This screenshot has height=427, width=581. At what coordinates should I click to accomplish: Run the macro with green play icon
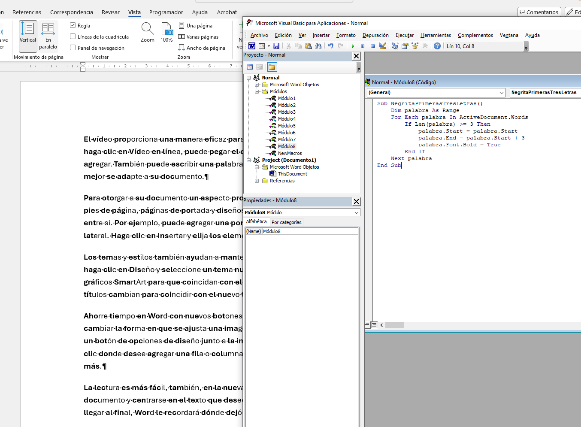click(353, 46)
